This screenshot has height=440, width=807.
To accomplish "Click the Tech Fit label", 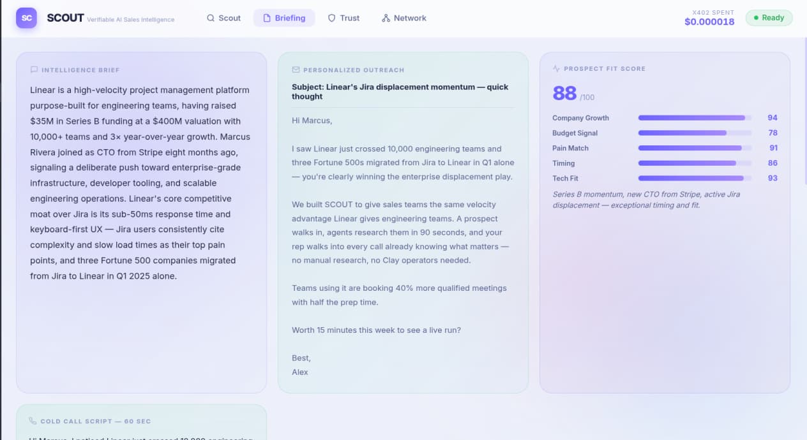I will coord(565,179).
